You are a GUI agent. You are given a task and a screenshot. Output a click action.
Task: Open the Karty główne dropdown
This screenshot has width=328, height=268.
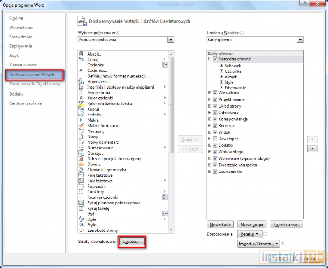point(300,40)
